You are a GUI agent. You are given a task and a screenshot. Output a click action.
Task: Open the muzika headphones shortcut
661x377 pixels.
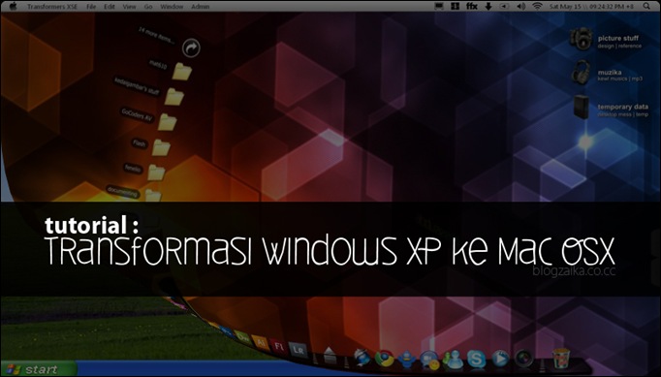[x=607, y=74]
